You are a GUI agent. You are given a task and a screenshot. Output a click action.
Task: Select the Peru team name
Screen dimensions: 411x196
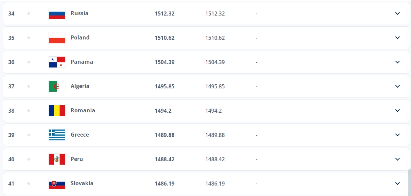77,159
